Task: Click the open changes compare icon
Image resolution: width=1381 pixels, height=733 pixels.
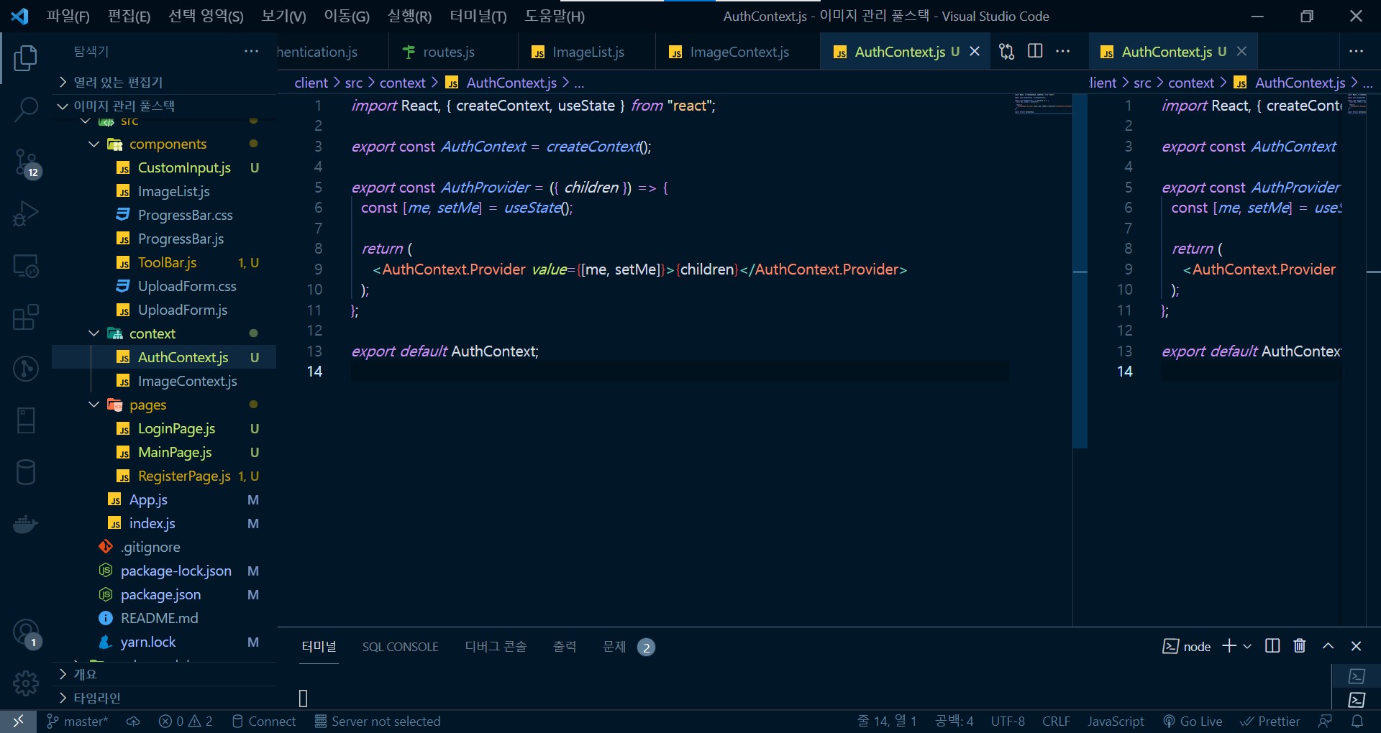Action: 1006,51
